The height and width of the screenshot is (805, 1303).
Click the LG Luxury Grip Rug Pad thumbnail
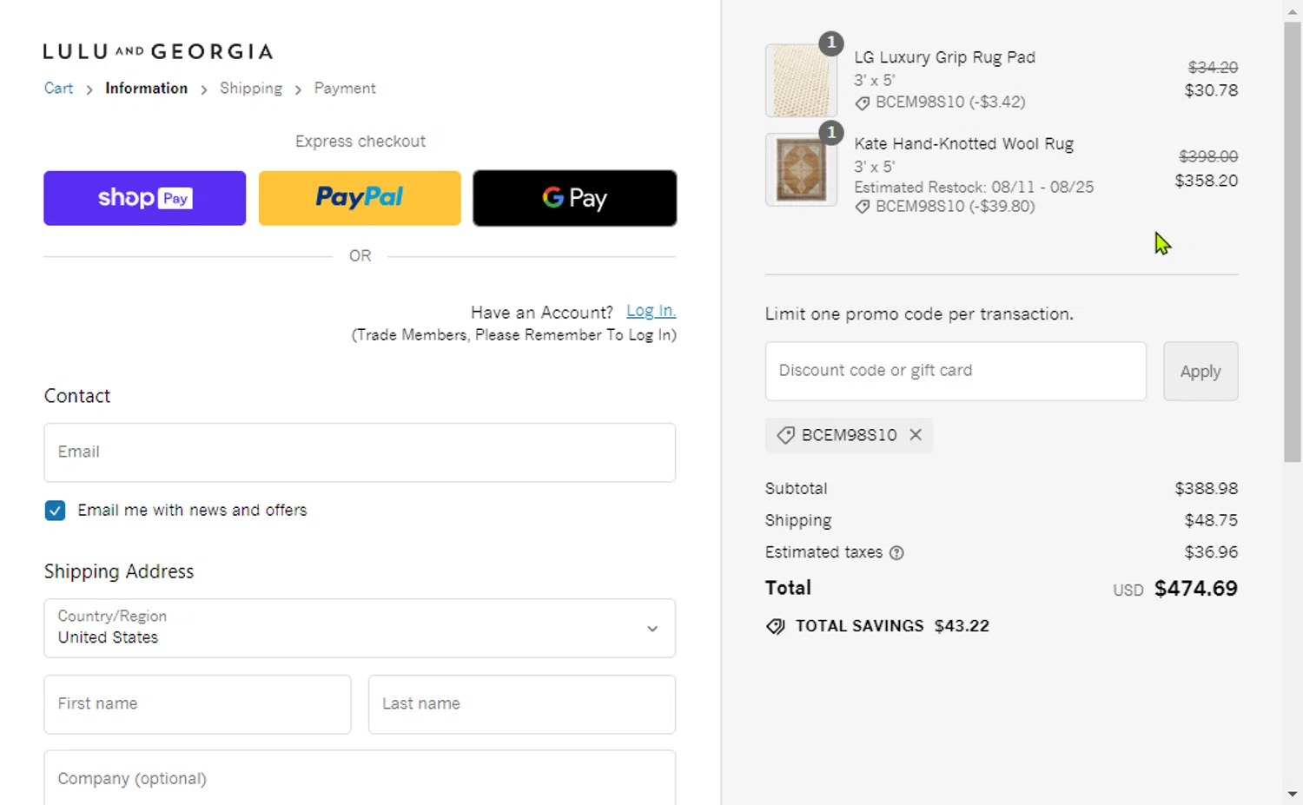coord(801,81)
